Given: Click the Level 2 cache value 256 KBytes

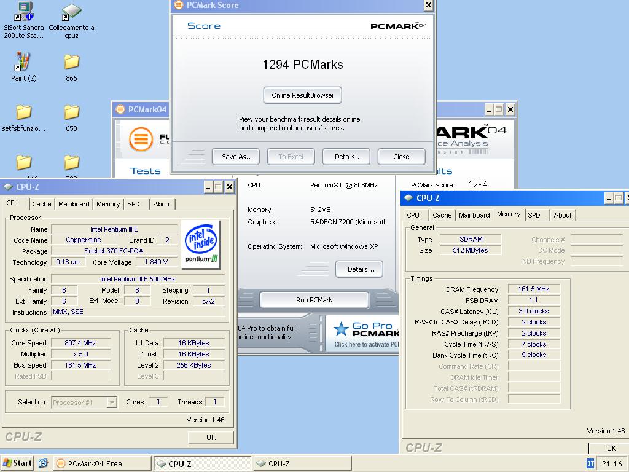Looking at the screenshot, I should (193, 365).
